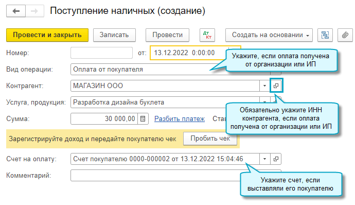Click the Провести button
Screen dimensions: 355x205
(167, 35)
